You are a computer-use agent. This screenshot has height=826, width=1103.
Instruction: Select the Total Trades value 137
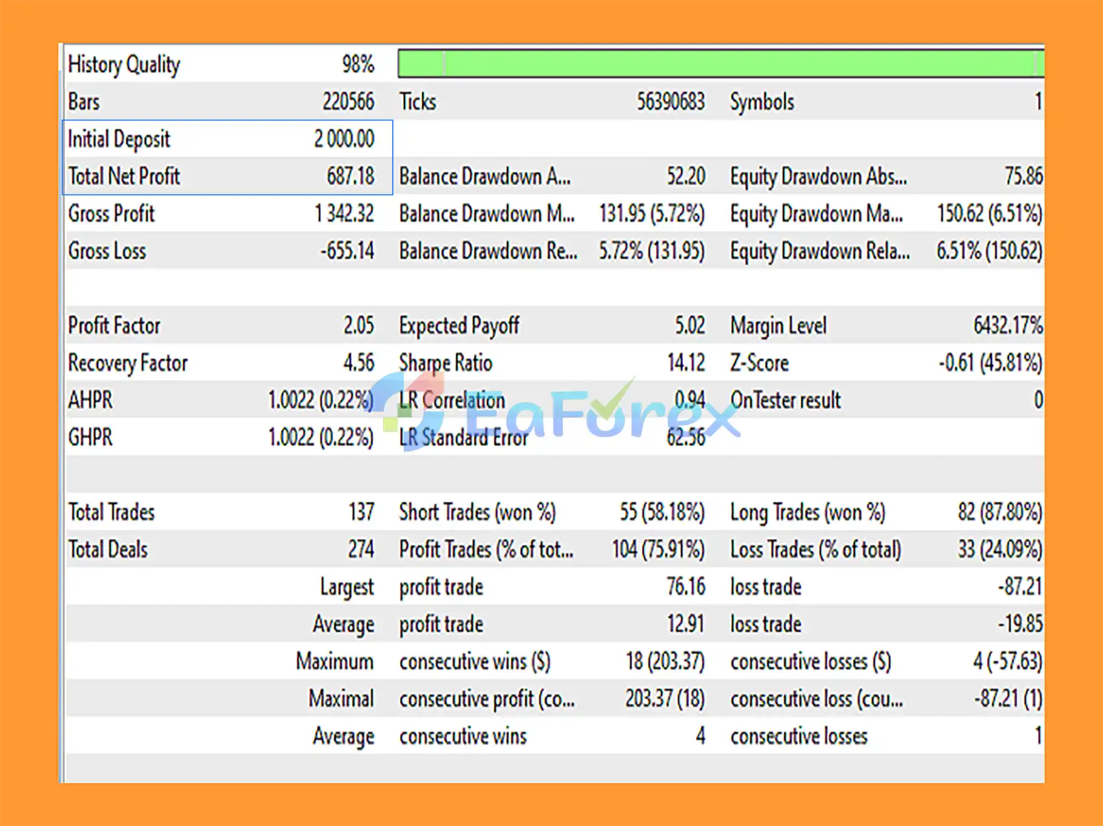362,512
